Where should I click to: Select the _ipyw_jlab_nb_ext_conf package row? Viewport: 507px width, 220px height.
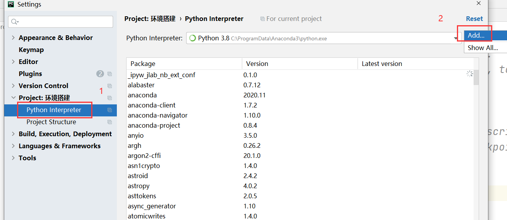[300, 75]
